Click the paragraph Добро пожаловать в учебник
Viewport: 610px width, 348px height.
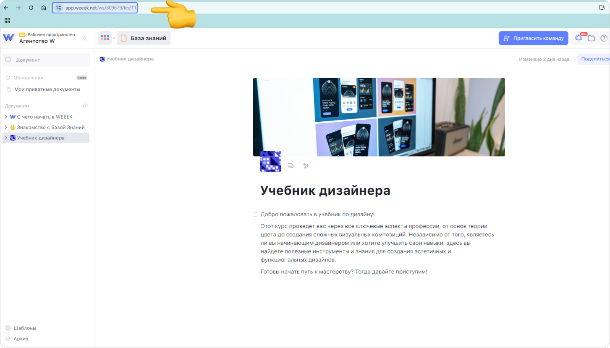(317, 214)
